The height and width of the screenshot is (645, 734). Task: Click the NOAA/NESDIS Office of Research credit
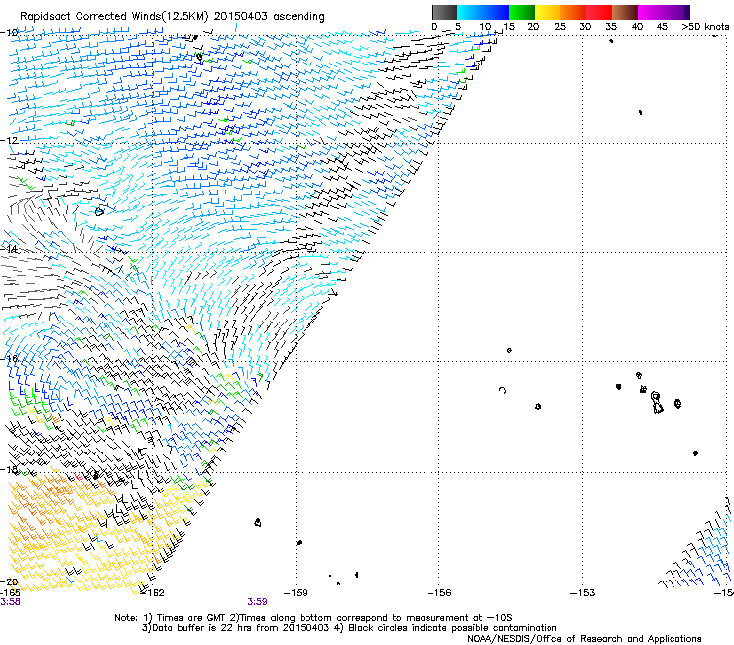[584, 639]
